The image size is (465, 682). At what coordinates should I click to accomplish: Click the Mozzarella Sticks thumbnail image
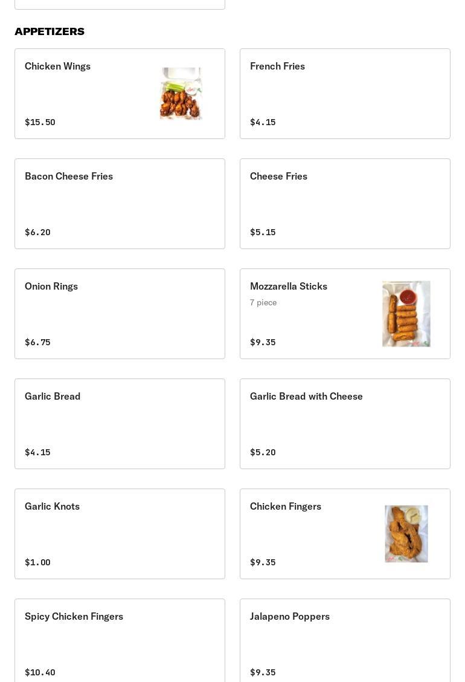[x=406, y=313]
